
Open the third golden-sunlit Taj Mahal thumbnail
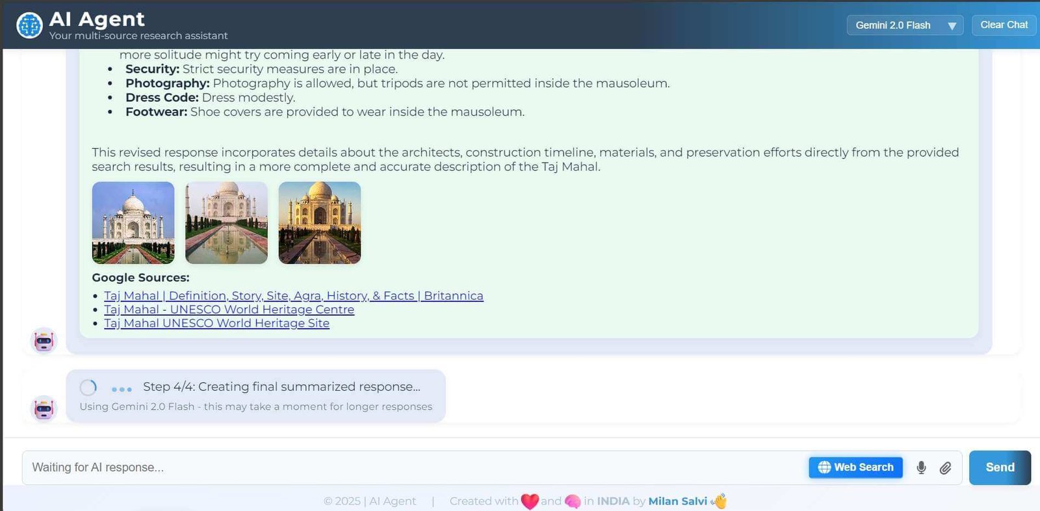coord(319,223)
